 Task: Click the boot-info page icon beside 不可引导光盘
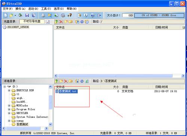(48, 22)
